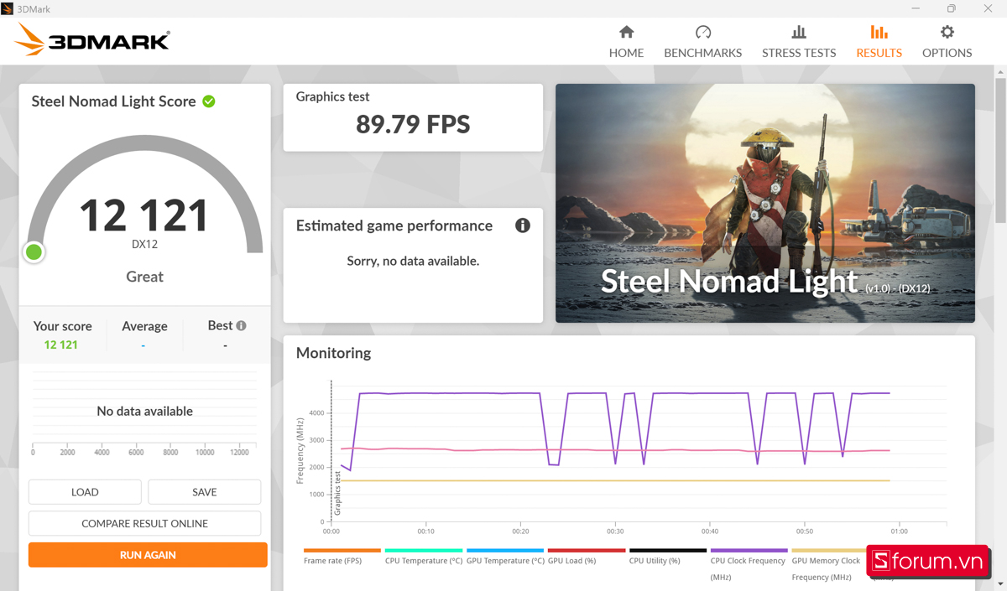
Task: Click the Monitoring heading
Action: point(333,353)
